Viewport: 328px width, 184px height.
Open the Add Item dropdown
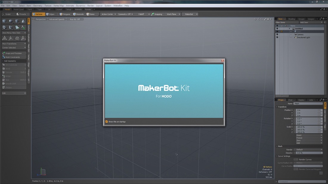311,22
